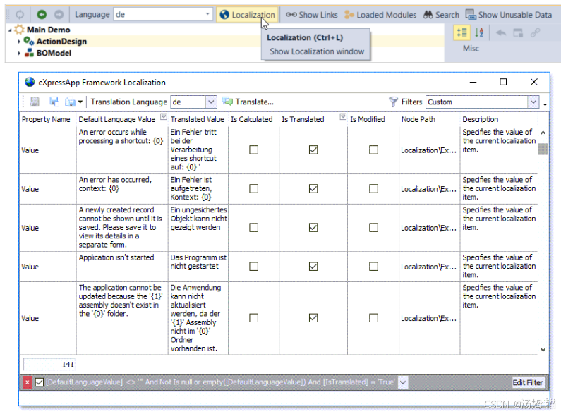The height and width of the screenshot is (414, 561).
Task: Click the import icon in Localization toolbar
Action: point(54,102)
